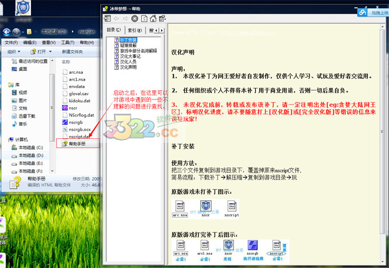Image resolution: width=389 pixels, height=268 pixels.
Task: Switch to the partially hidden 搜 search tab
Action: click(x=151, y=30)
